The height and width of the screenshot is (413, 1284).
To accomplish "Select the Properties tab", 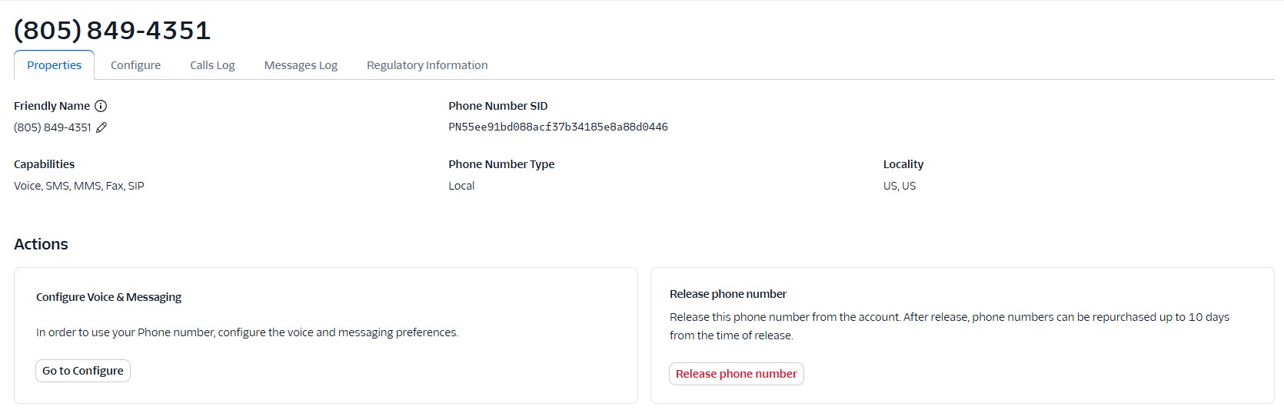I will (54, 65).
